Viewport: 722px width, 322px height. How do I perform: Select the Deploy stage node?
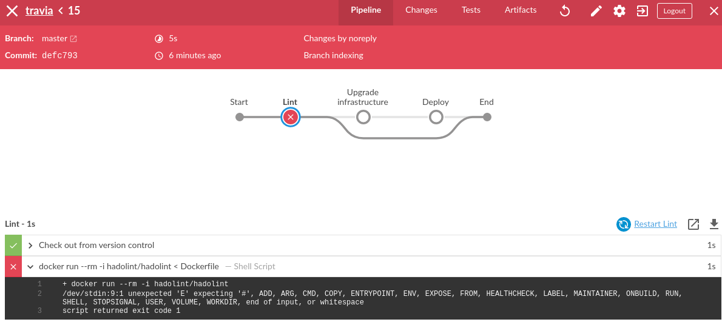436,117
